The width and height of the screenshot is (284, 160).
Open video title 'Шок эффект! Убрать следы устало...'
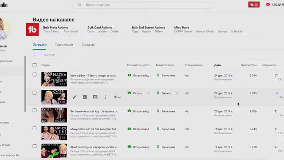click(x=94, y=76)
